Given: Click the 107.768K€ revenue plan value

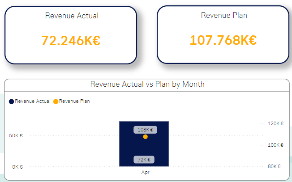Looking at the screenshot, I should coord(223,40).
